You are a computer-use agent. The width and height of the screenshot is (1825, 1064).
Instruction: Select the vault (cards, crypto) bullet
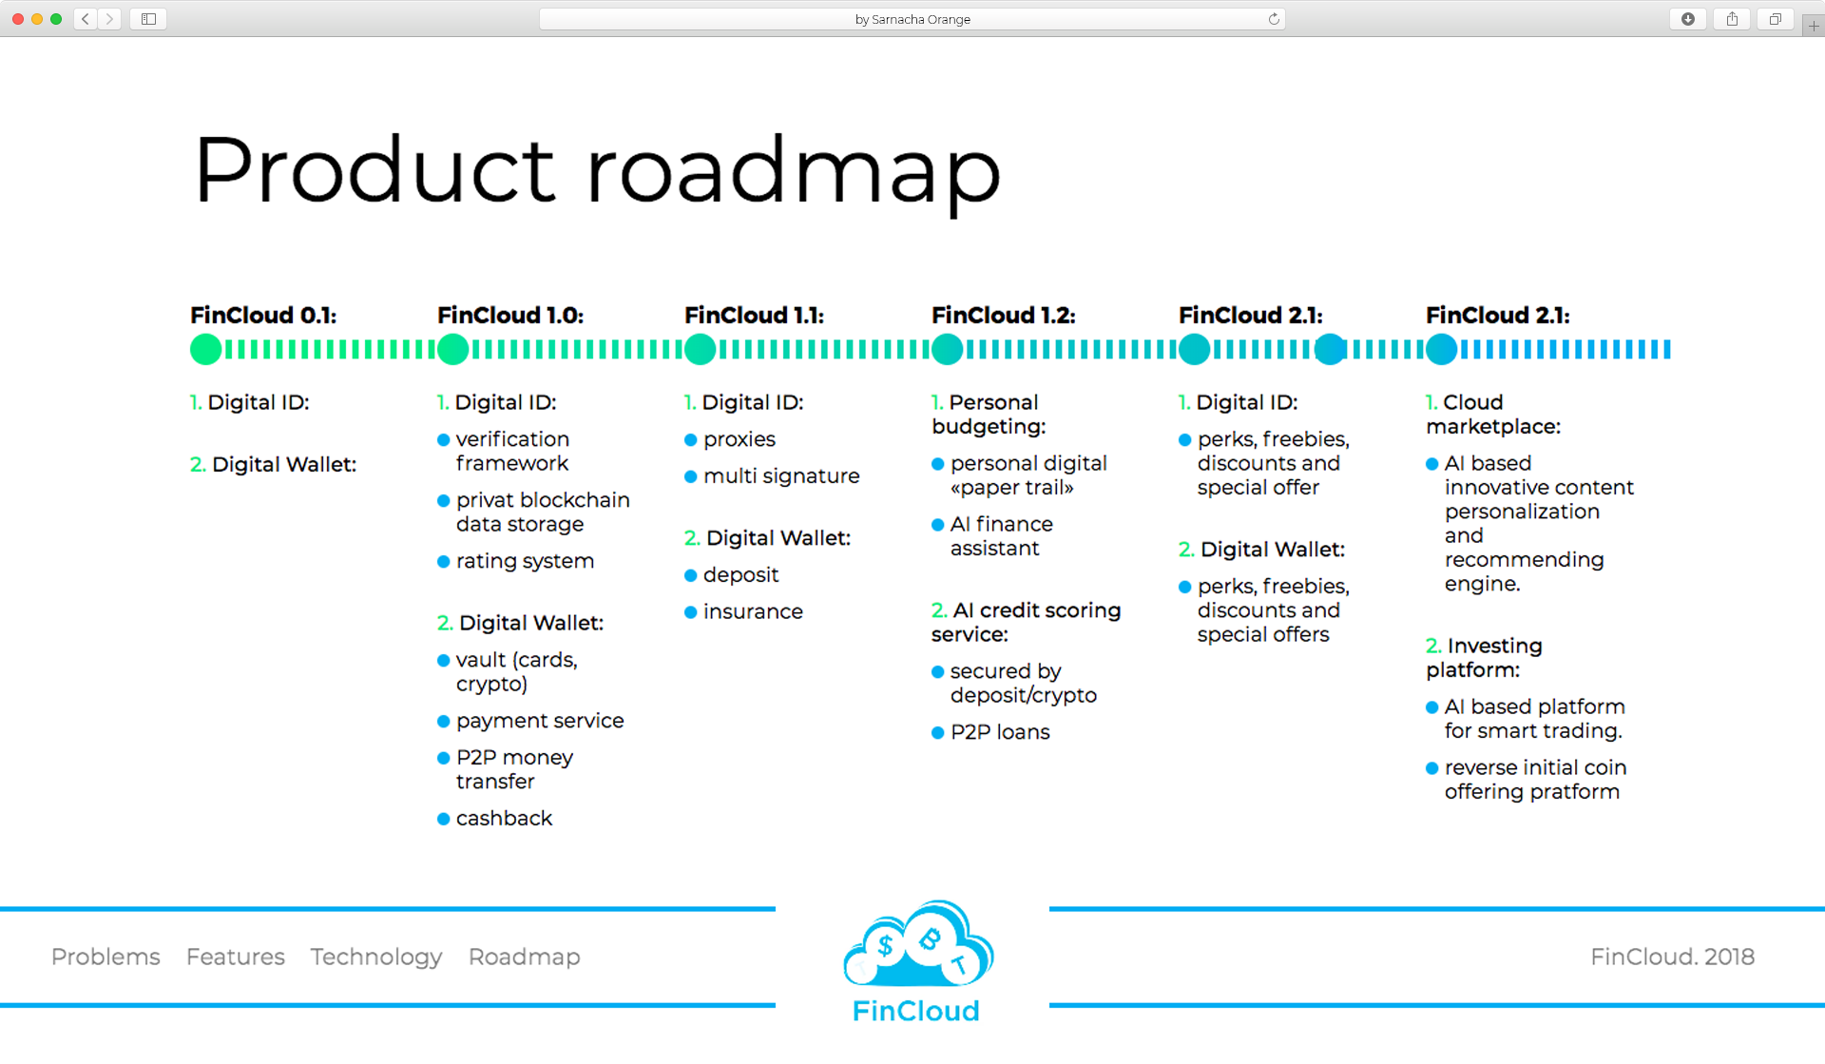[508, 672]
